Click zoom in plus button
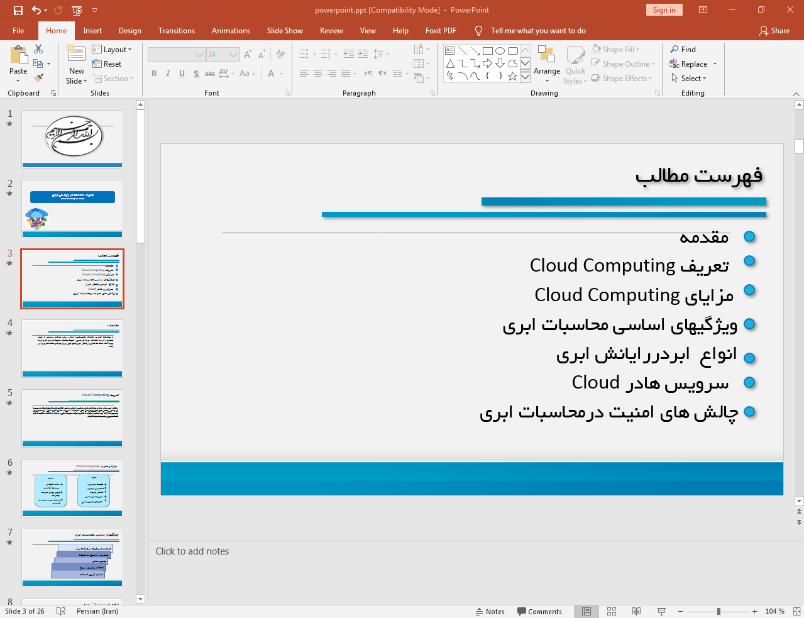This screenshot has height=618, width=804. click(x=754, y=611)
